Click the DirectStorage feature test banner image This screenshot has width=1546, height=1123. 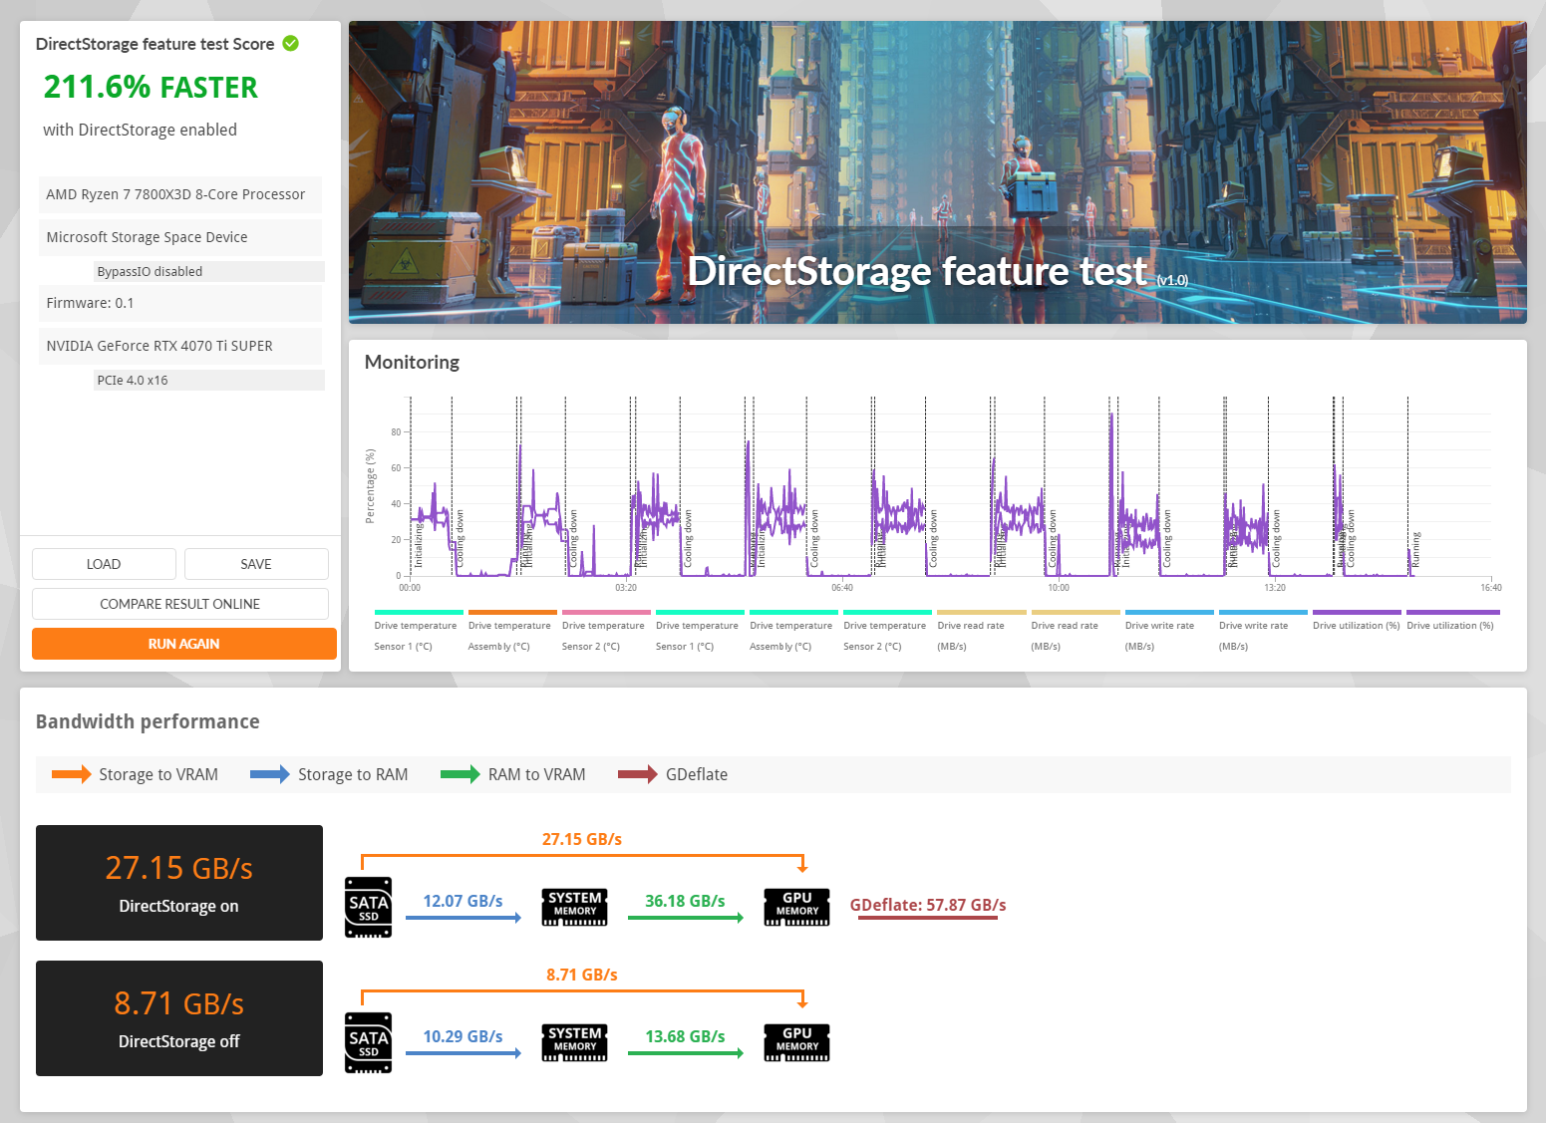[937, 172]
